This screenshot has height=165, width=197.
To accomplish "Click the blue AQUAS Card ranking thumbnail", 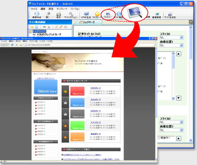I will pyautogui.click(x=77, y=102).
